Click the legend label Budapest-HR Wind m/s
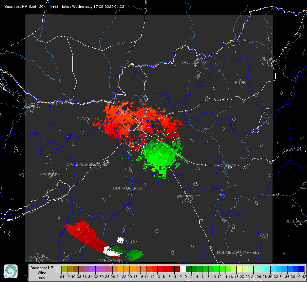The image size is (307, 282). 42,273
